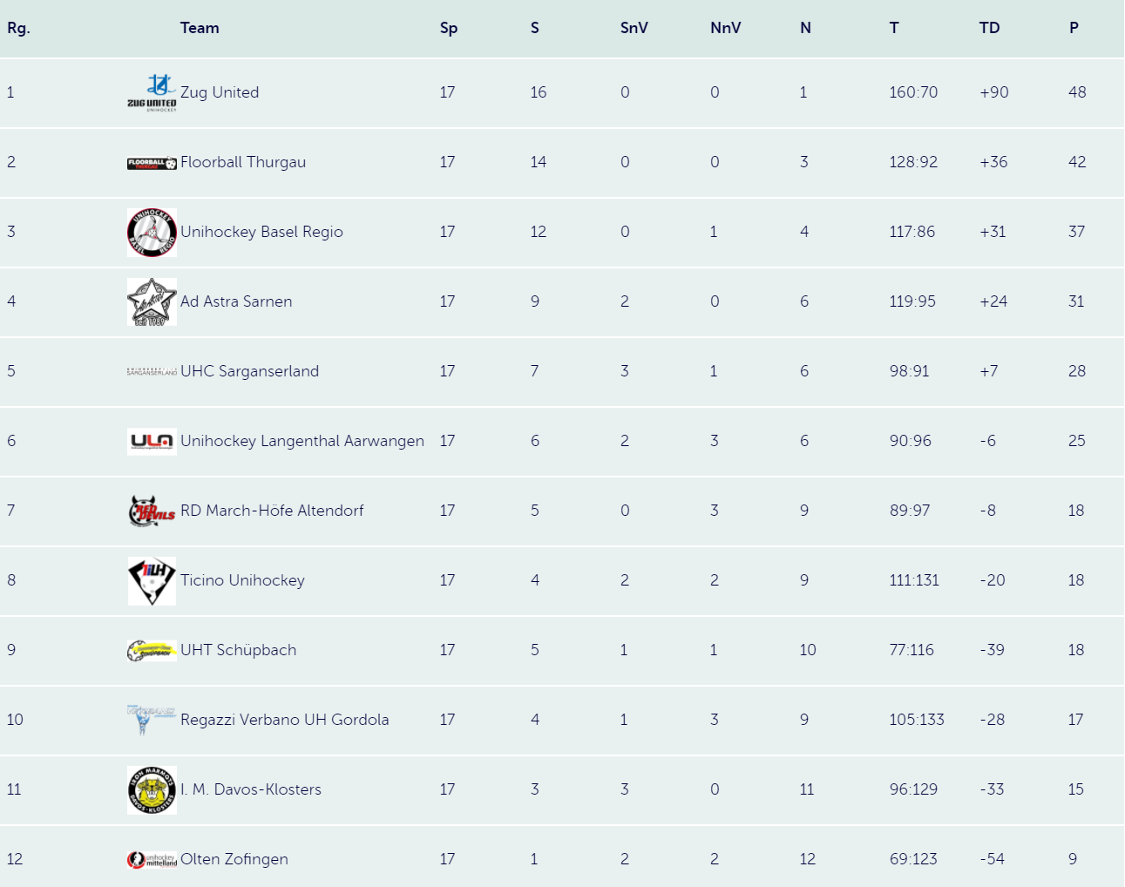Click the Sp column header
The image size is (1125, 887).
(x=449, y=28)
